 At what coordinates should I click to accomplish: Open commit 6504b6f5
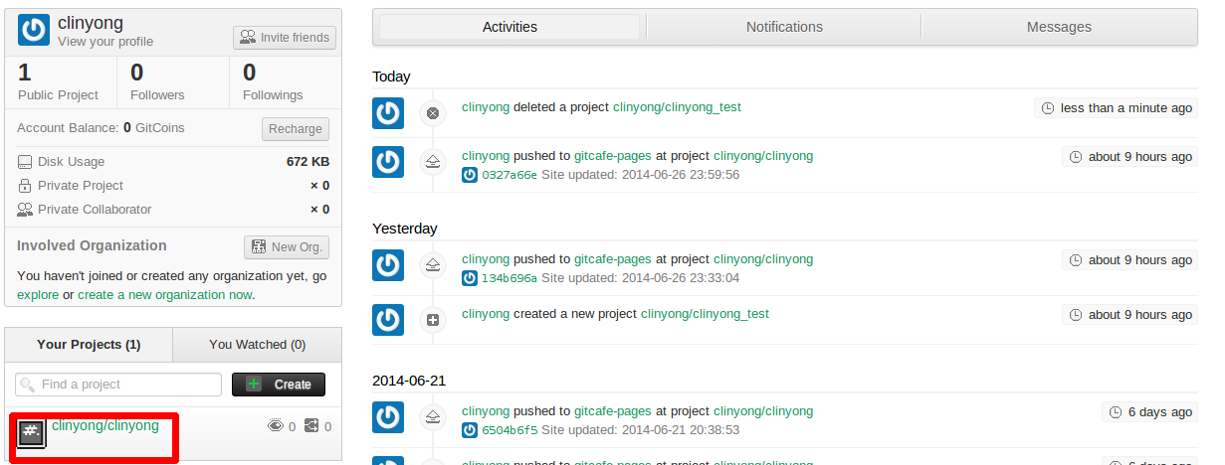510,430
